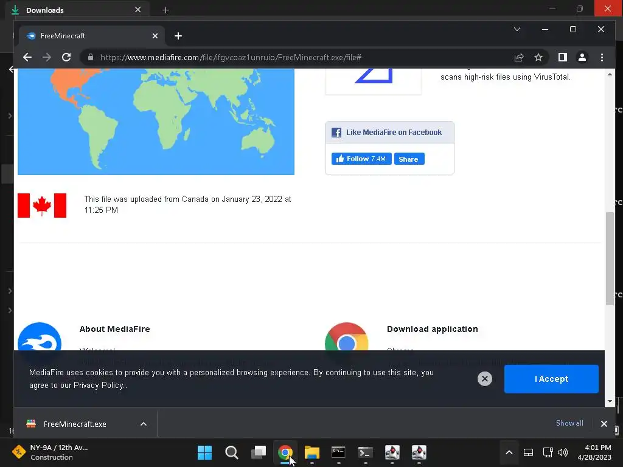Open Task View on the taskbar
The image size is (623, 467).
tap(259, 452)
